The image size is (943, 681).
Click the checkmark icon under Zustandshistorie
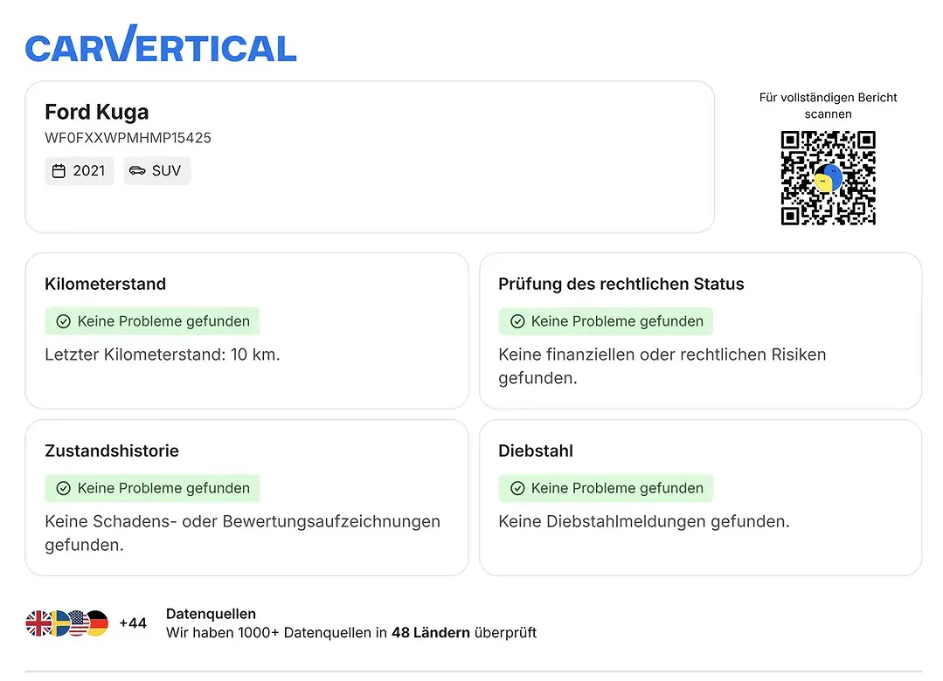pos(63,488)
